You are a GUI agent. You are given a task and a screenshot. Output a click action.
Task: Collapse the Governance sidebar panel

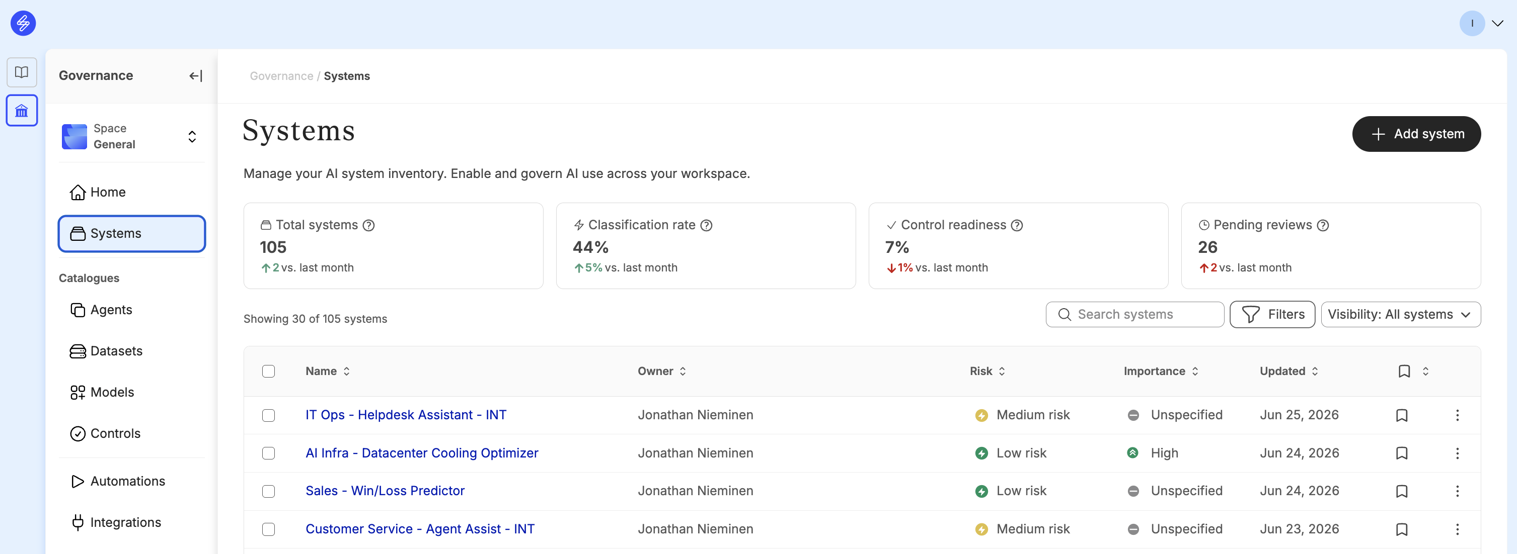coord(195,76)
